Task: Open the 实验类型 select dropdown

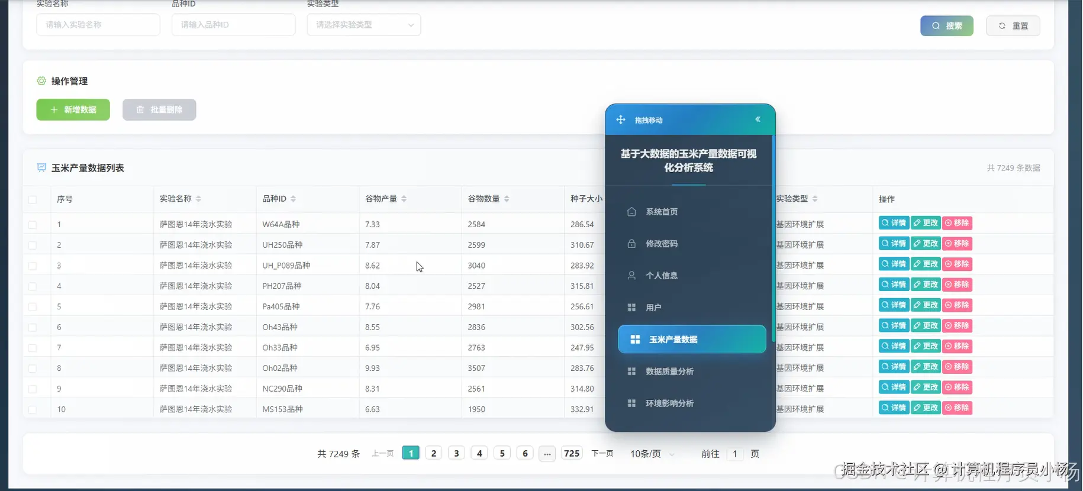Action: [x=364, y=25]
